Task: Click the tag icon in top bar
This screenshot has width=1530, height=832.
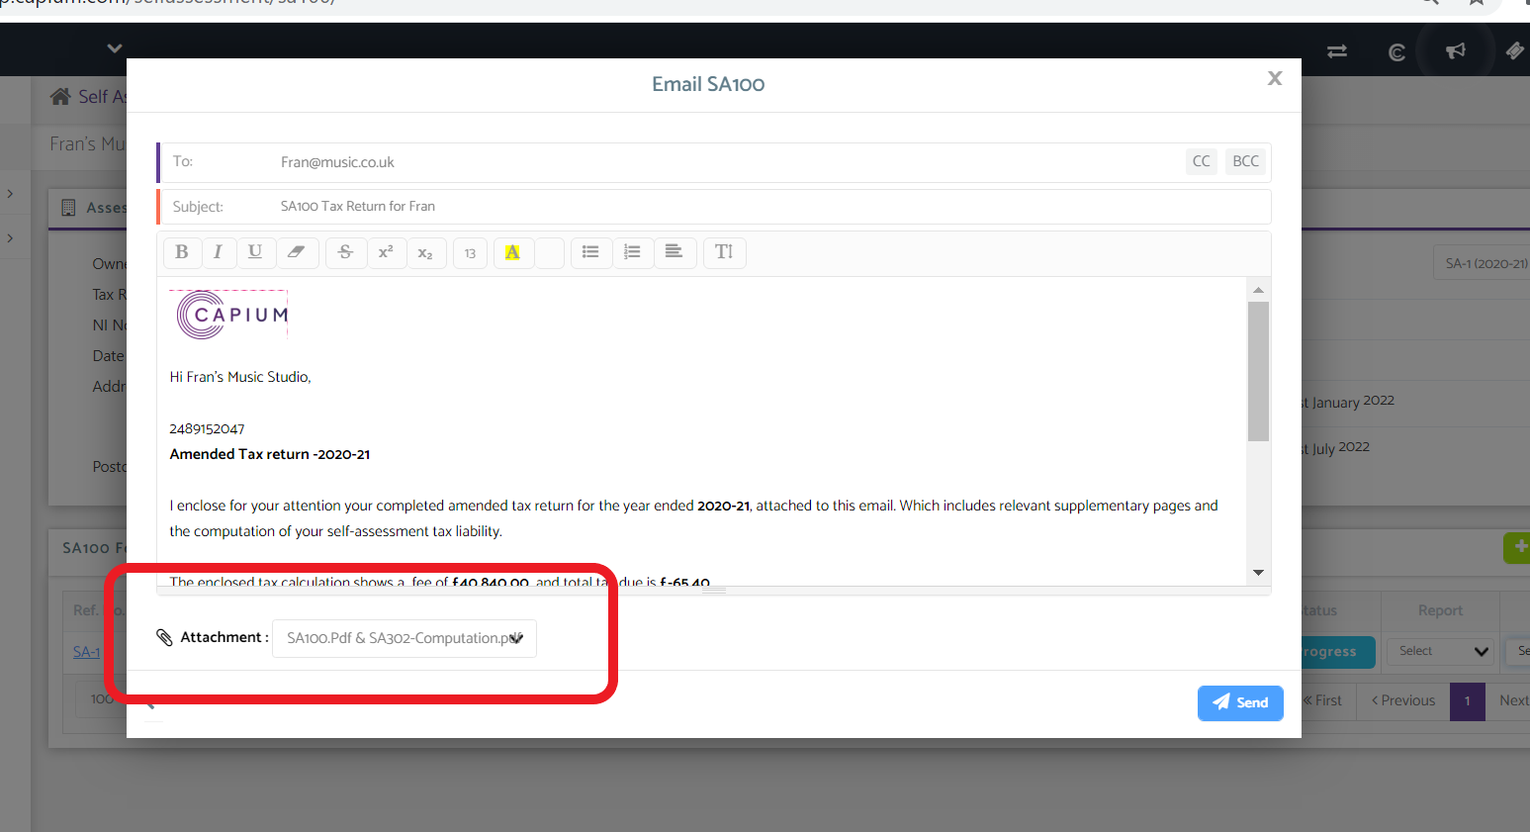Action: pyautogui.click(x=1514, y=50)
